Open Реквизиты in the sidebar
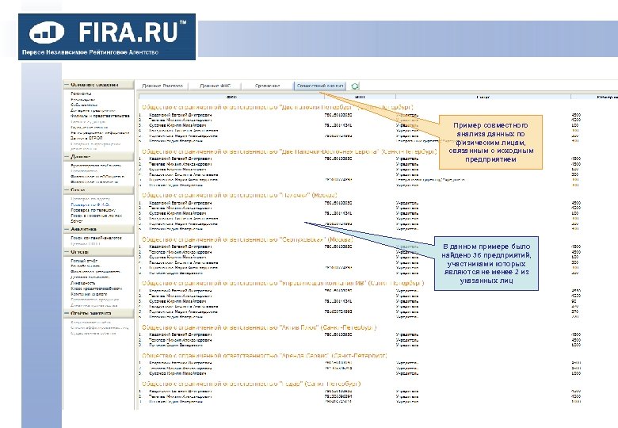618x428 pixels. [81, 94]
